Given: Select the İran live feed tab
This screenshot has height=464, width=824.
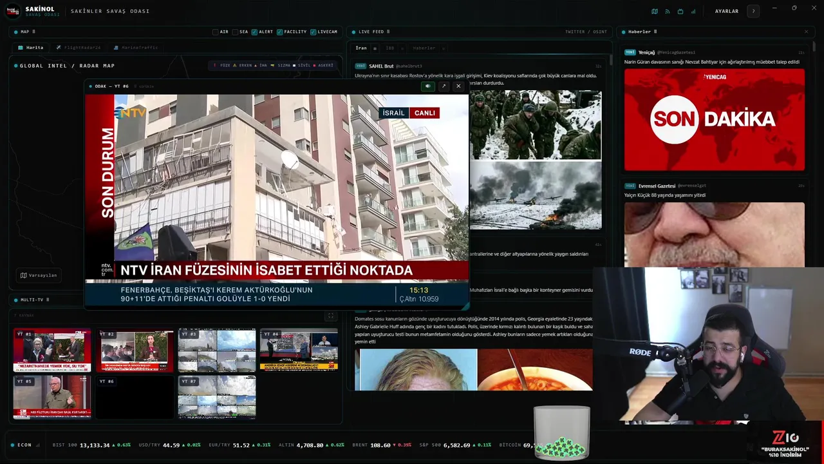Looking at the screenshot, I should pyautogui.click(x=361, y=48).
